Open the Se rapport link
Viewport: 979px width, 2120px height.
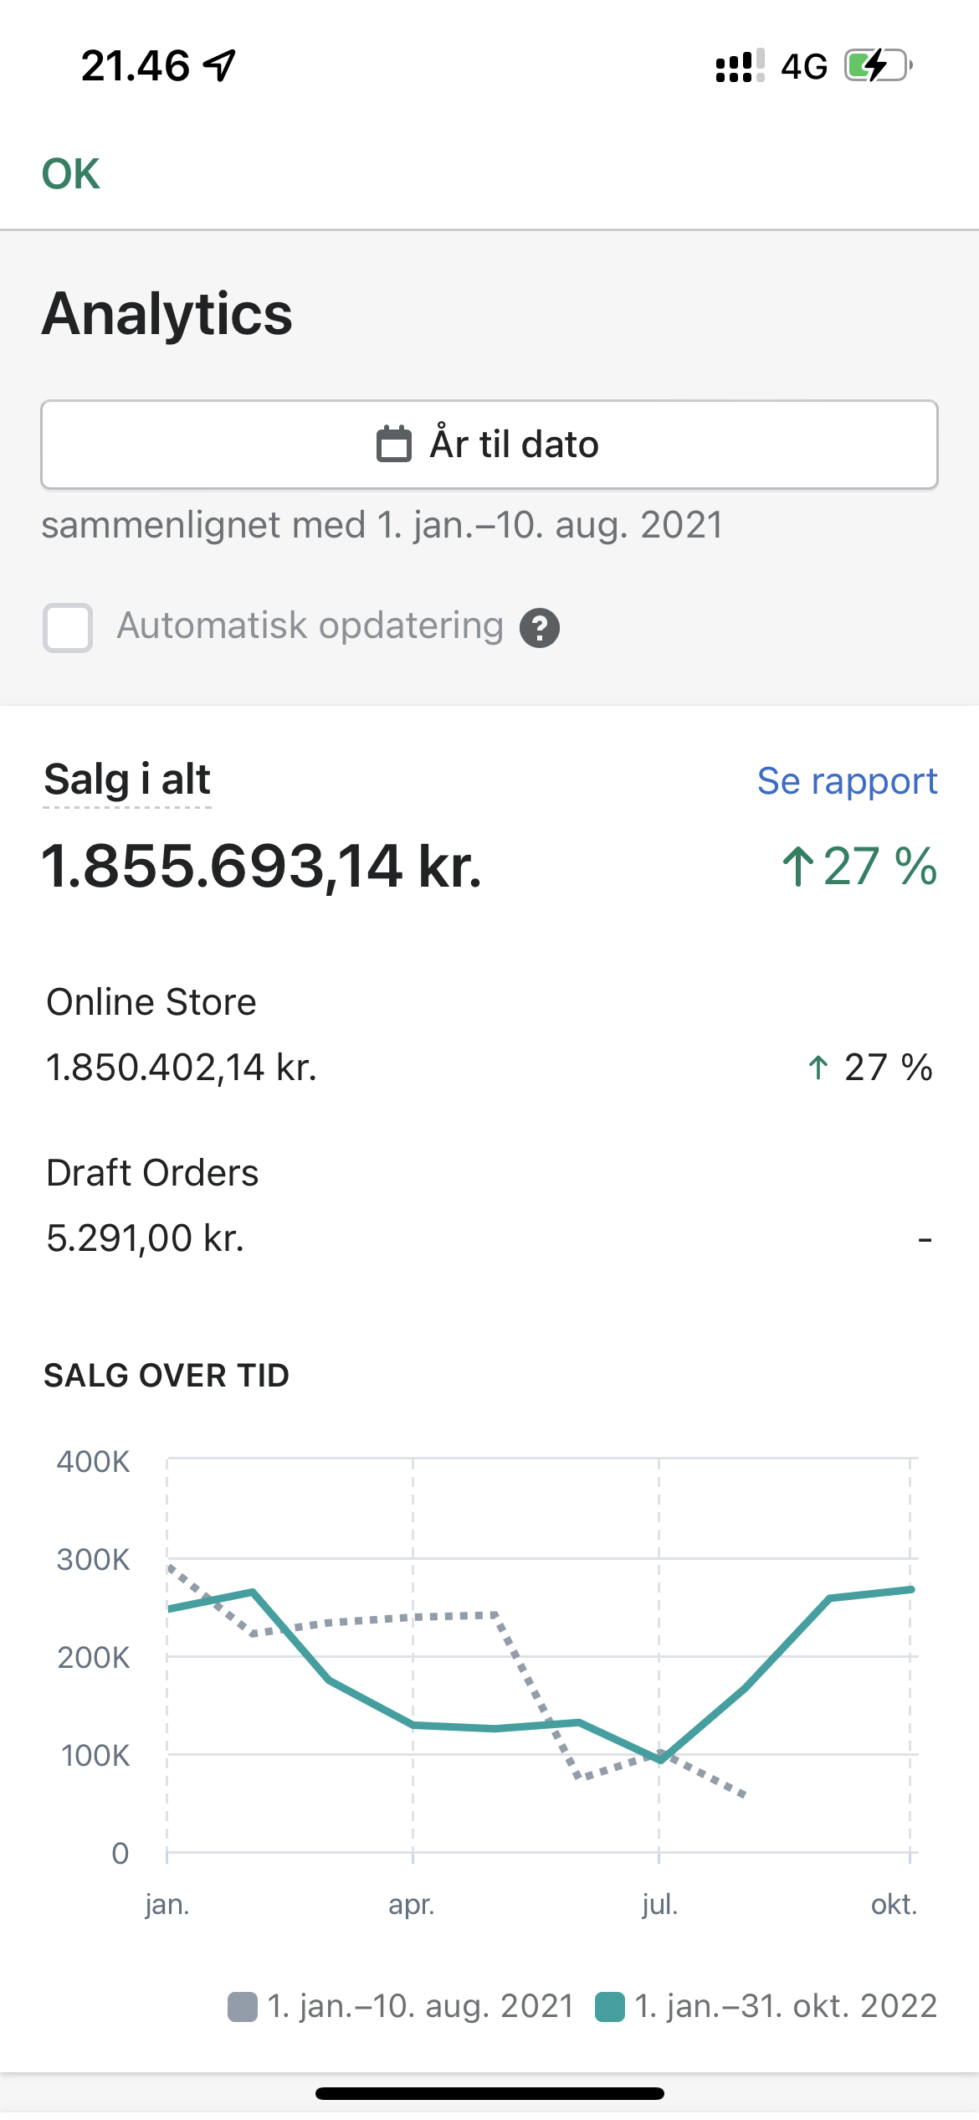(847, 781)
